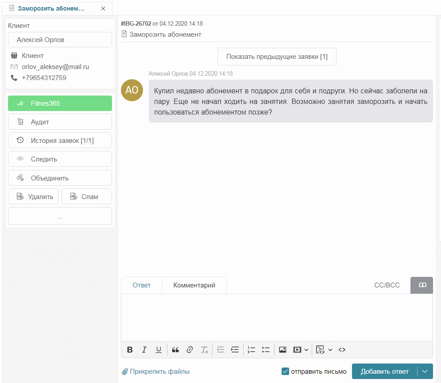Click the client's message bubble text
This screenshot has width=441, height=383.
[x=290, y=101]
